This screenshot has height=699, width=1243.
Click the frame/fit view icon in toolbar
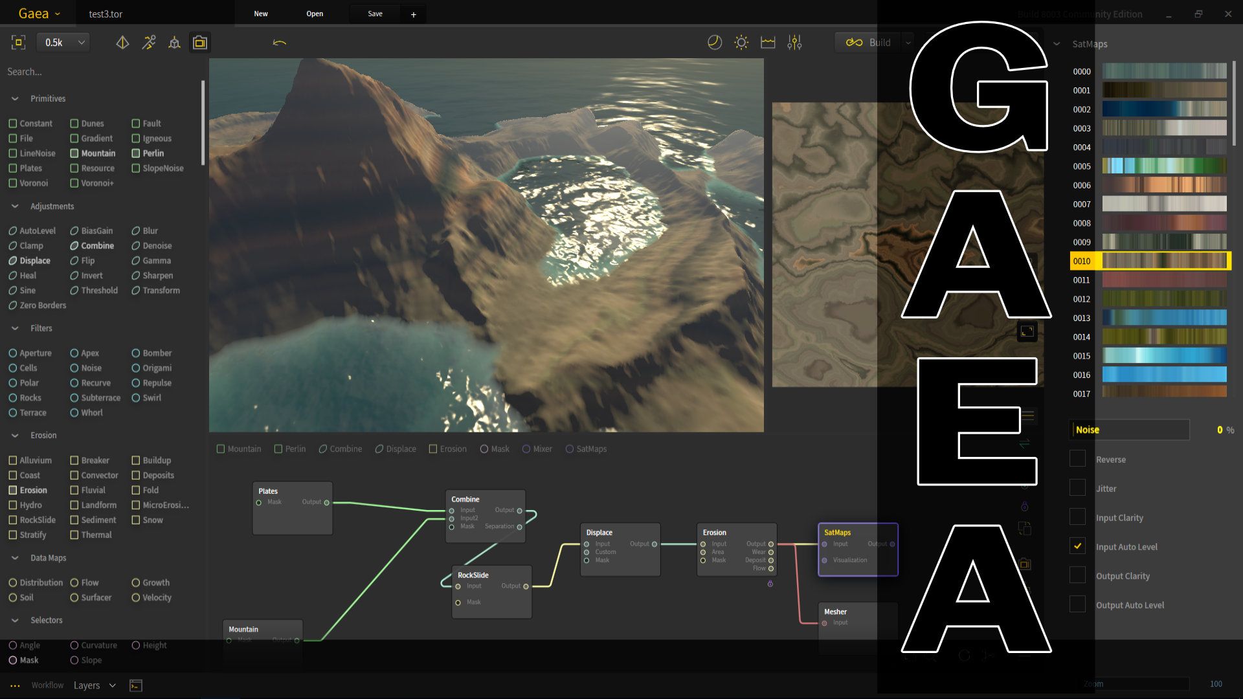click(x=18, y=43)
